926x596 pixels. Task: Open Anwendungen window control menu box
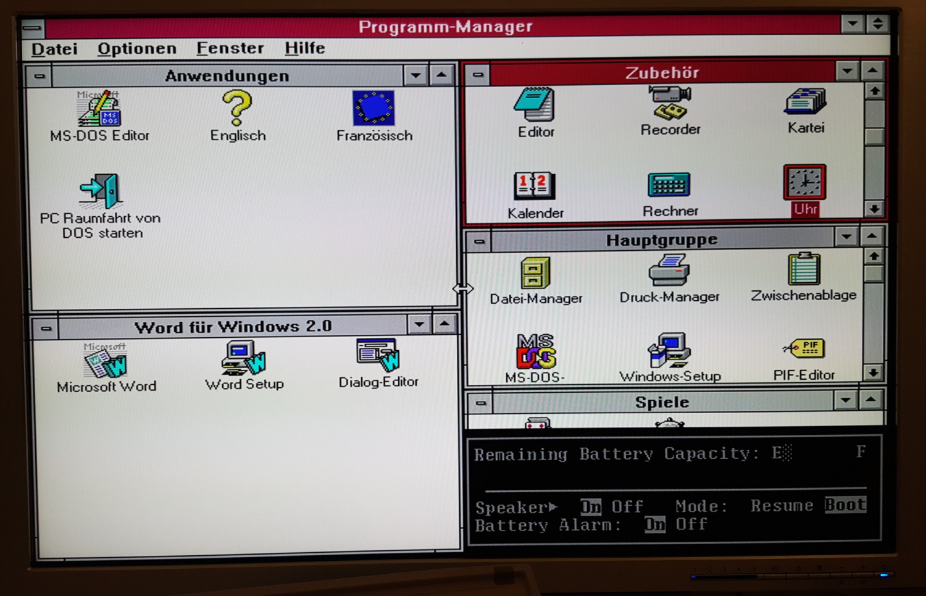point(40,77)
